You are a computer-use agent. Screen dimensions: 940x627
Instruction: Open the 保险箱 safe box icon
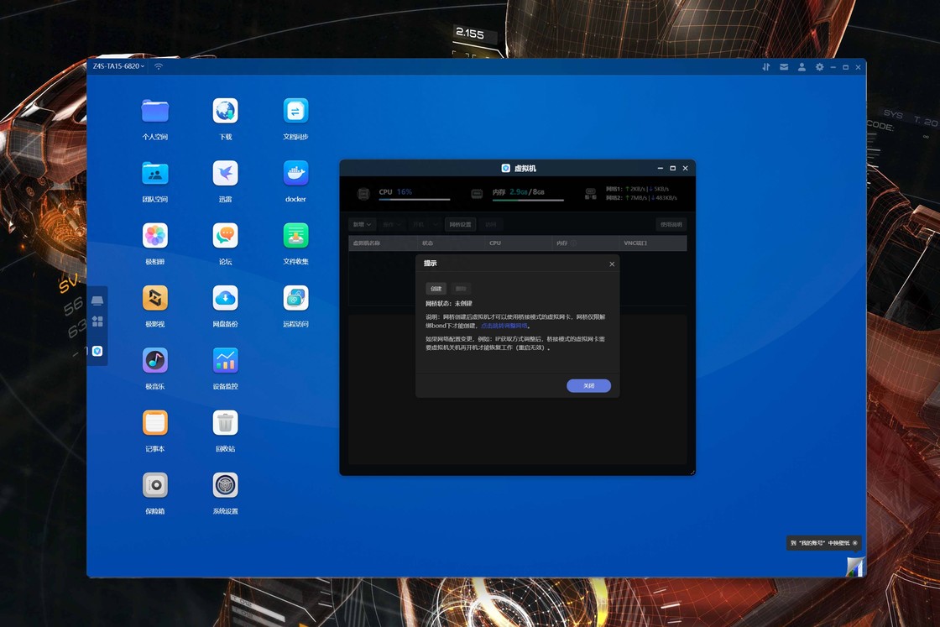coord(154,485)
